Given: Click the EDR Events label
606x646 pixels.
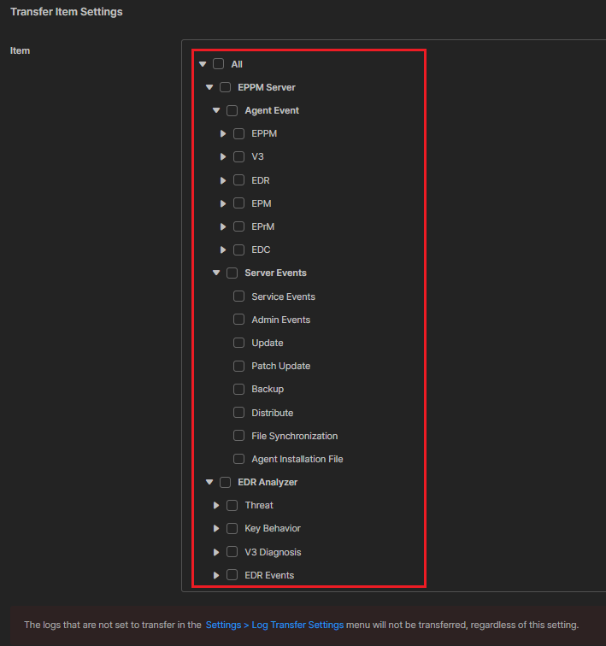Looking at the screenshot, I should click(x=269, y=575).
